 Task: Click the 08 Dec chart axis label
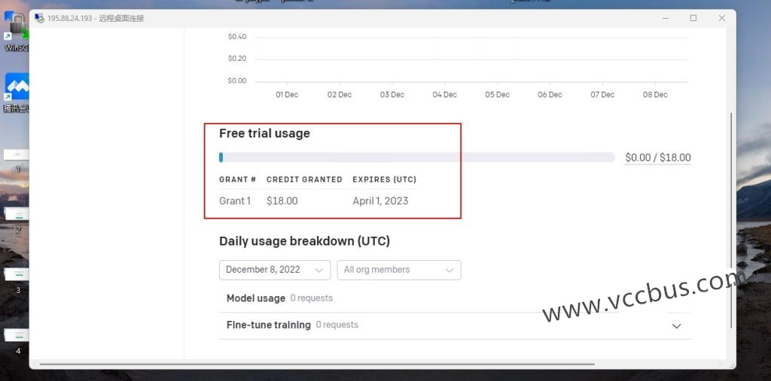pos(654,95)
